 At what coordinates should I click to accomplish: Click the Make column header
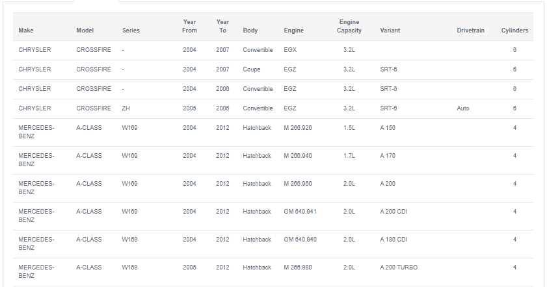26,31
